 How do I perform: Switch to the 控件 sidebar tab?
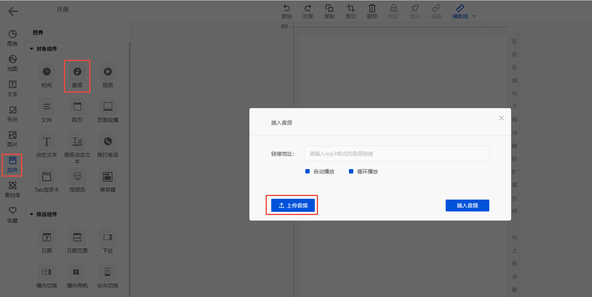tap(13, 165)
